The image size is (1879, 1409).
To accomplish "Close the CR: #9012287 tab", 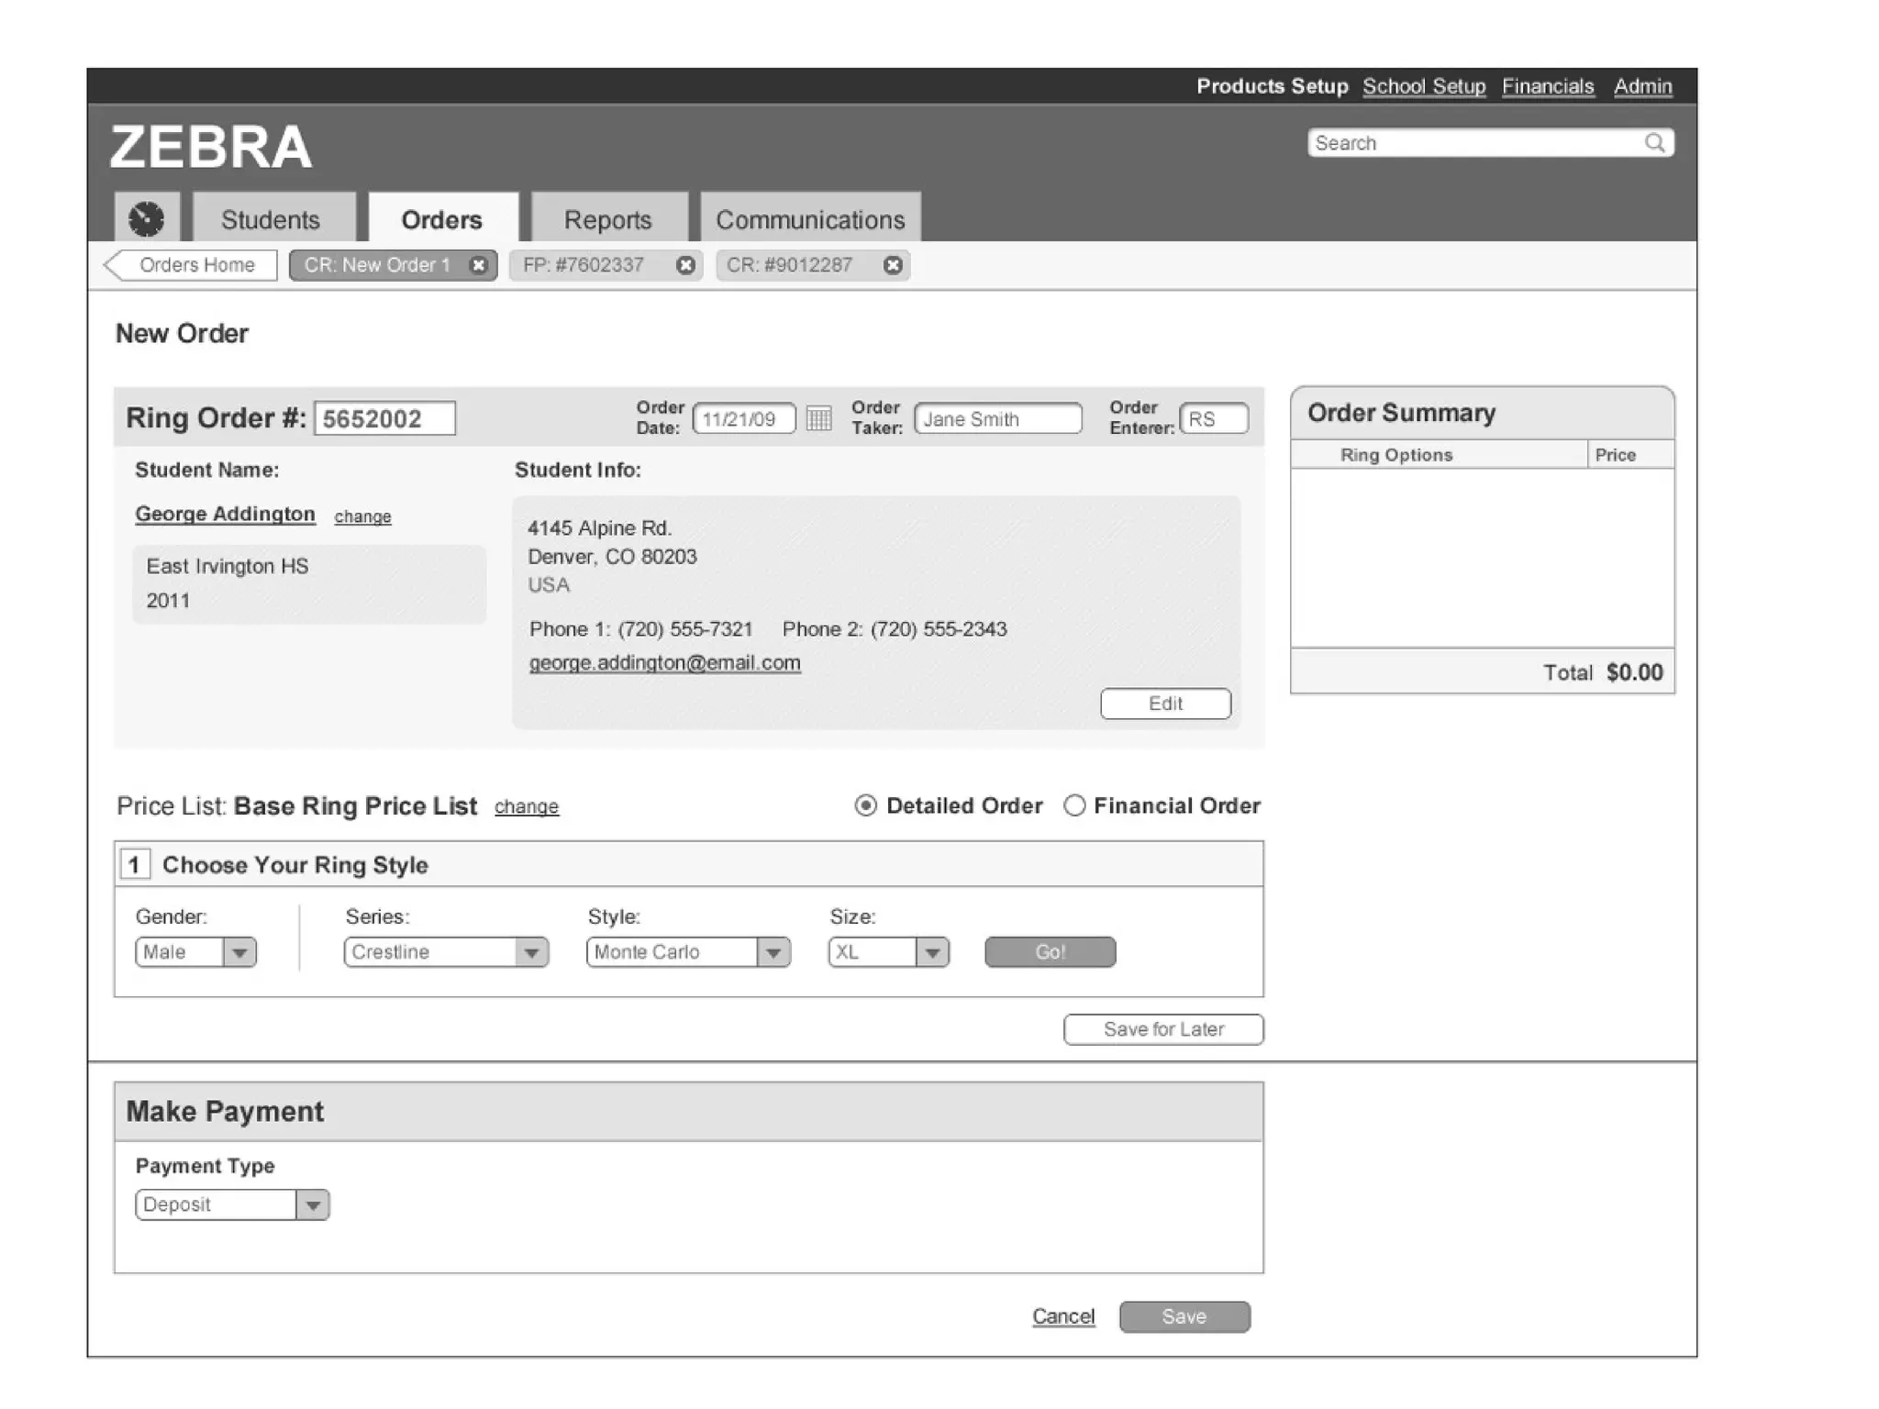I will 892,265.
